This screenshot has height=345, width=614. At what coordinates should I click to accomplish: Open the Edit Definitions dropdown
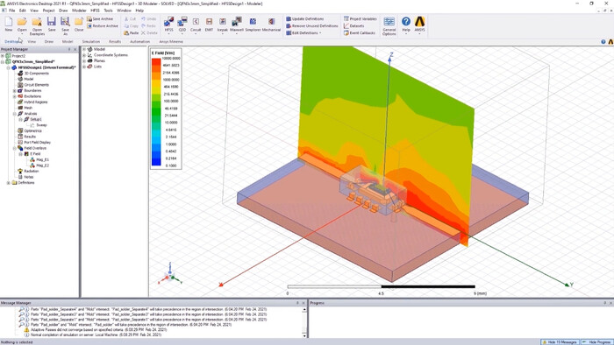click(x=303, y=32)
